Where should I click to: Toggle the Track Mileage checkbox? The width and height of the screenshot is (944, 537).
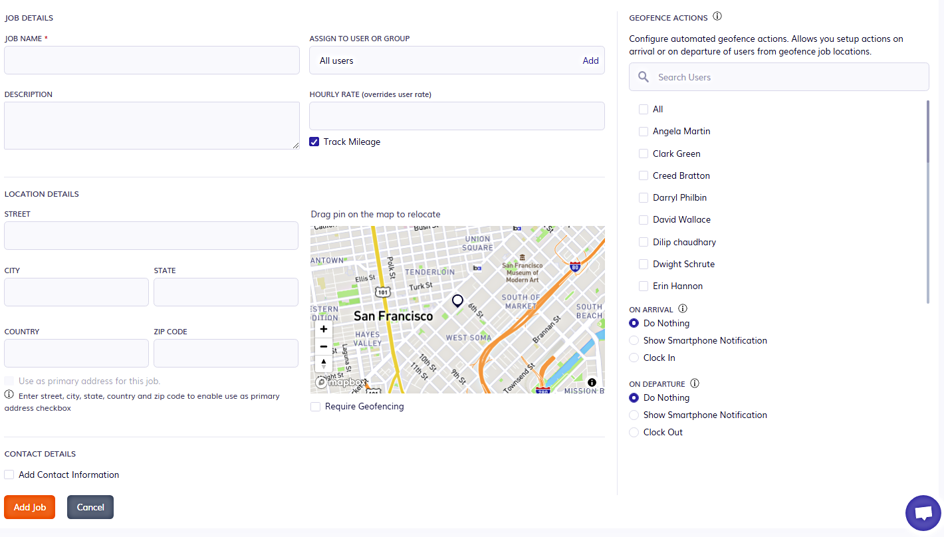pyautogui.click(x=314, y=142)
